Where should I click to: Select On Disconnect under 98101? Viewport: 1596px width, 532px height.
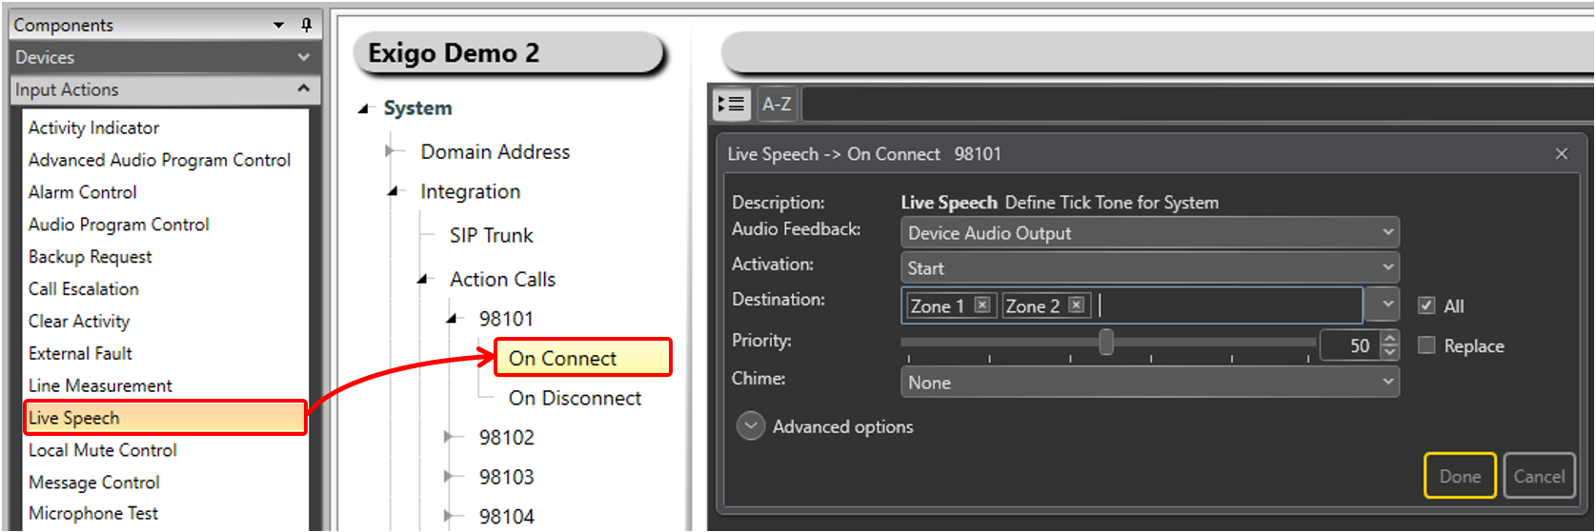tap(575, 398)
